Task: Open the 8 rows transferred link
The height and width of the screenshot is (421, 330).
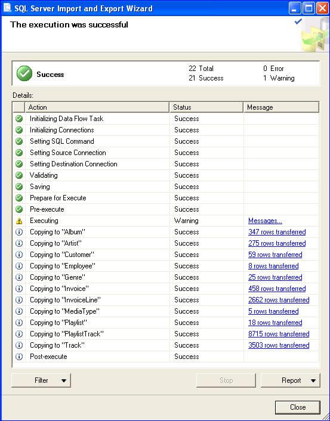Action: click(x=273, y=266)
